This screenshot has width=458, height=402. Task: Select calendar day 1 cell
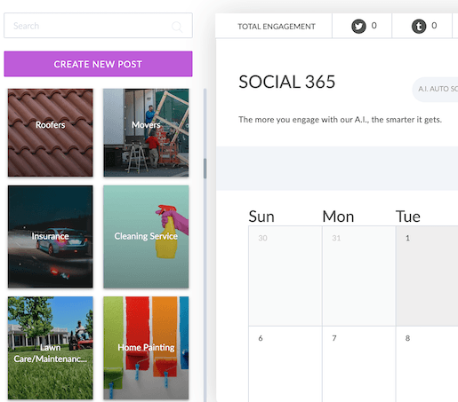click(x=427, y=276)
